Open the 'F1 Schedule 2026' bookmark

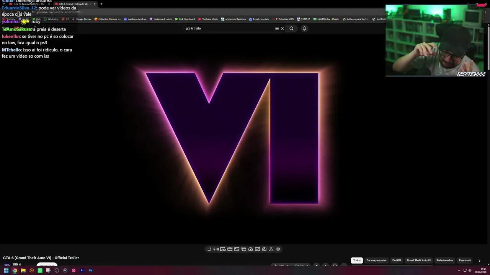pos(283,19)
